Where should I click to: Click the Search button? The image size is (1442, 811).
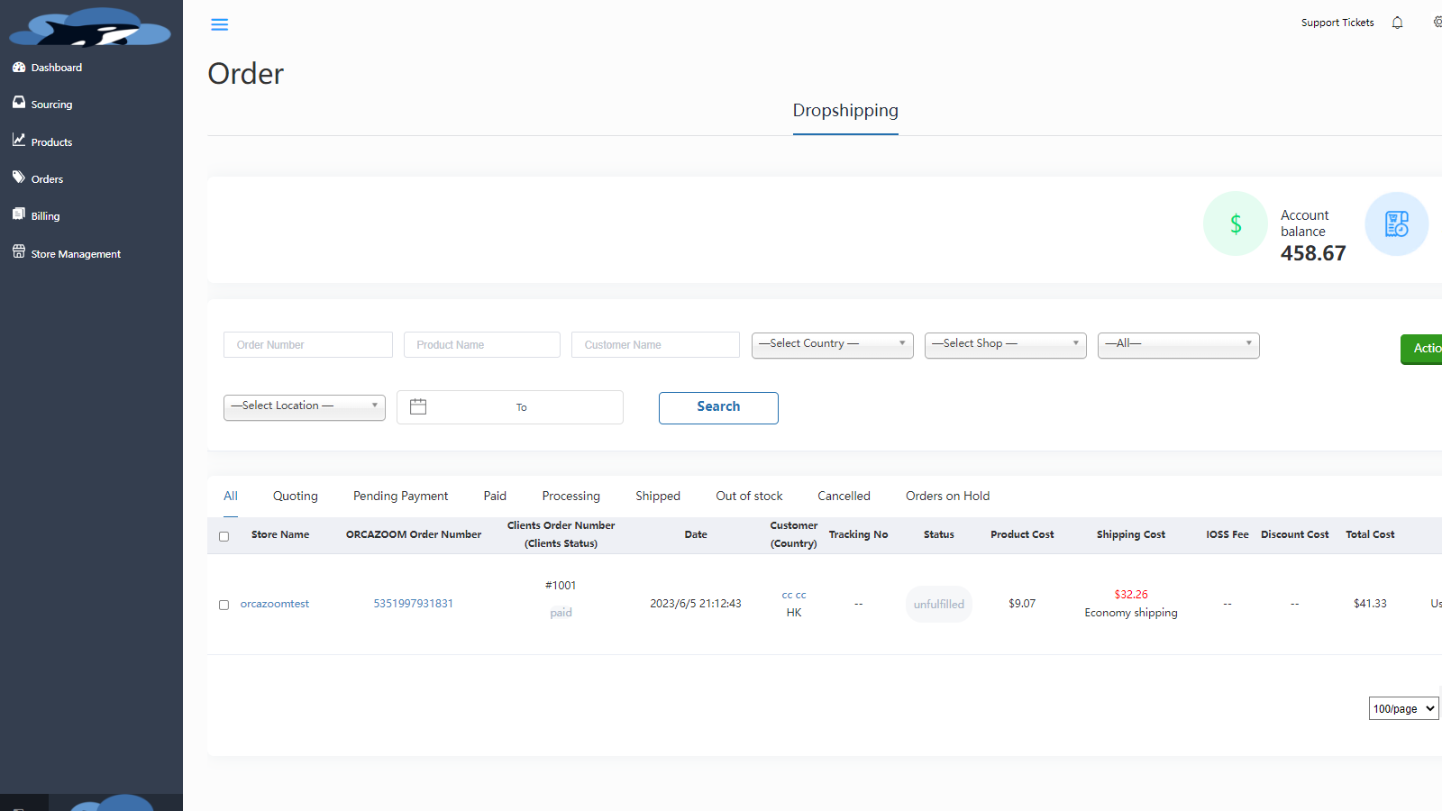click(x=718, y=407)
